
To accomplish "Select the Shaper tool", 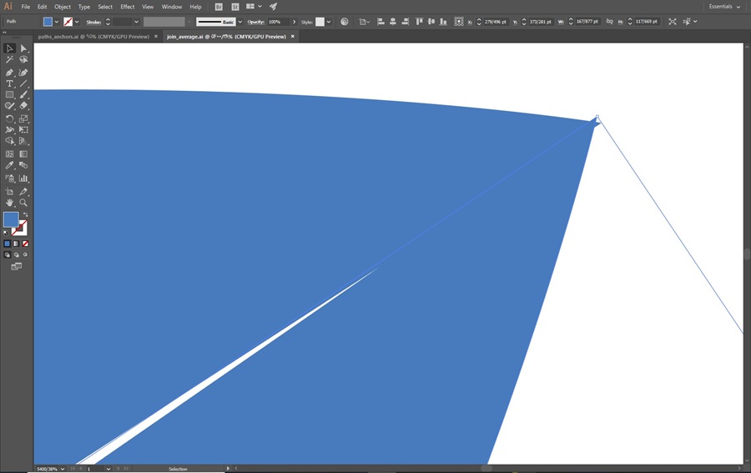I will click(x=9, y=106).
